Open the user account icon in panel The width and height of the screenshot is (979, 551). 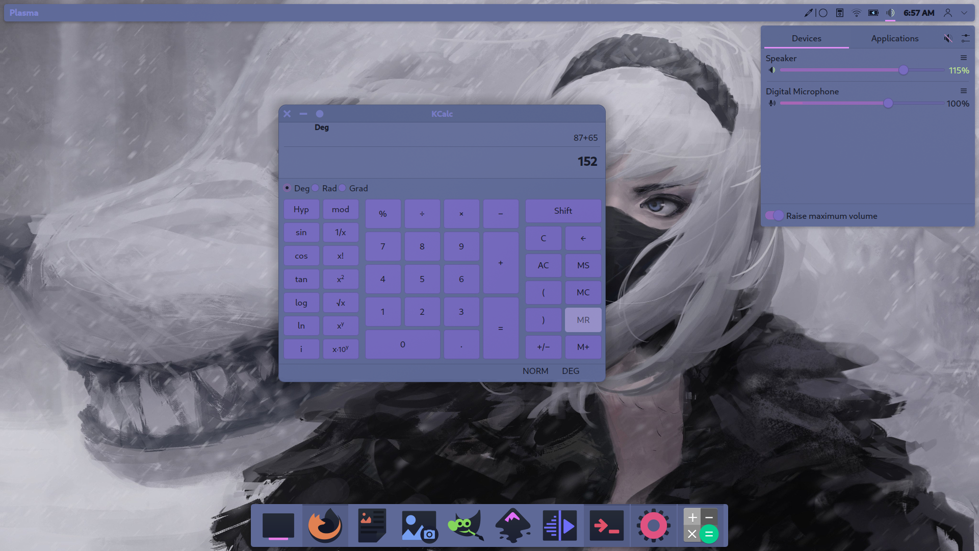[948, 13]
